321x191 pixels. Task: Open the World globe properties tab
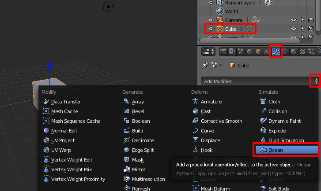pyautogui.click(x=249, y=51)
